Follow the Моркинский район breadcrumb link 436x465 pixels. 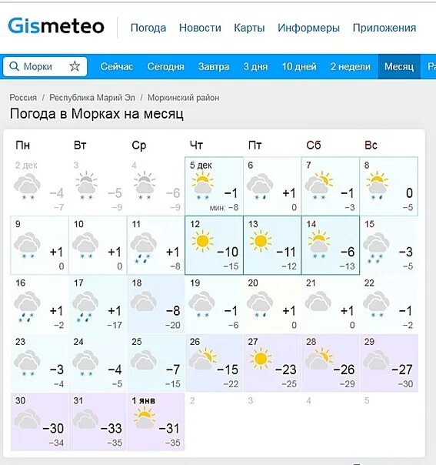[x=183, y=98]
